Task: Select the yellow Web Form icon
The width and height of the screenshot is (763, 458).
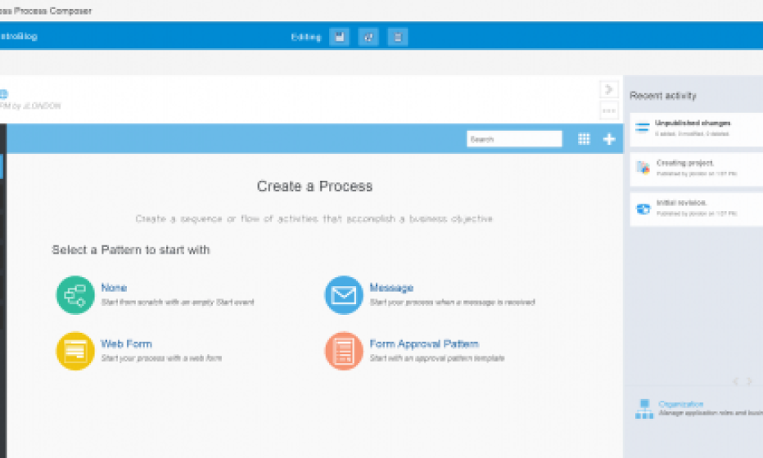Action: (75, 351)
